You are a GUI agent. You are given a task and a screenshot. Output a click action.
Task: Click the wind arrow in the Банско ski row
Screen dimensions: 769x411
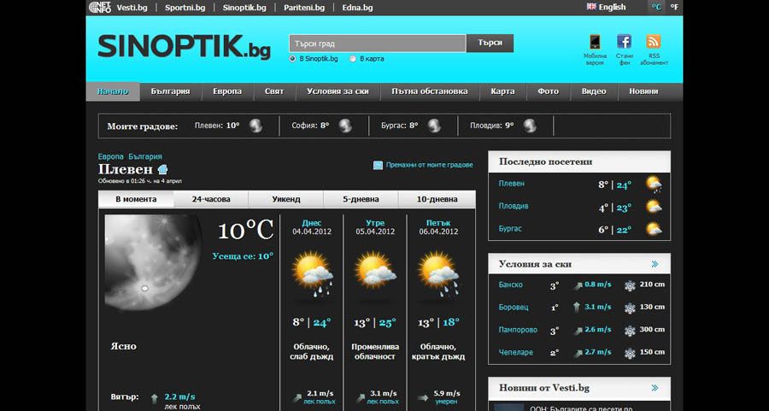tap(578, 285)
